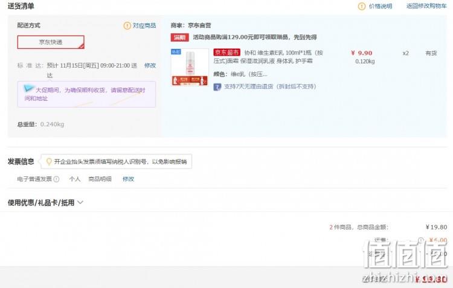The height and width of the screenshot is (288, 453).
Task: Open the 维生素E乳 product thumbnail
Action: click(x=190, y=67)
